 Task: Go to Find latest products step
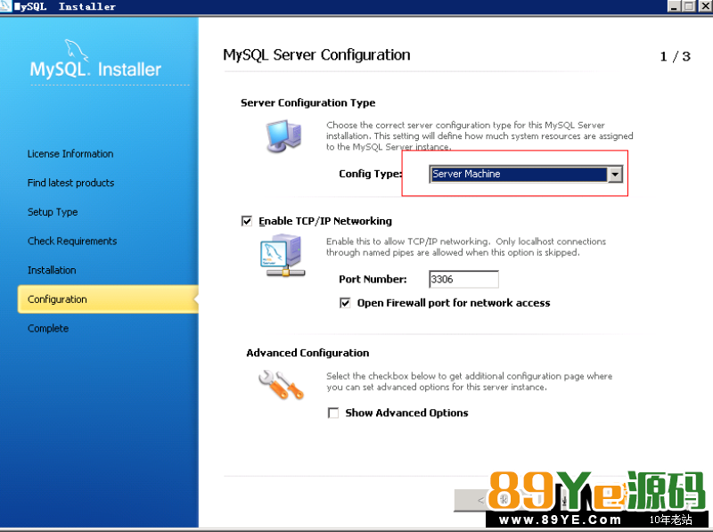(x=71, y=183)
